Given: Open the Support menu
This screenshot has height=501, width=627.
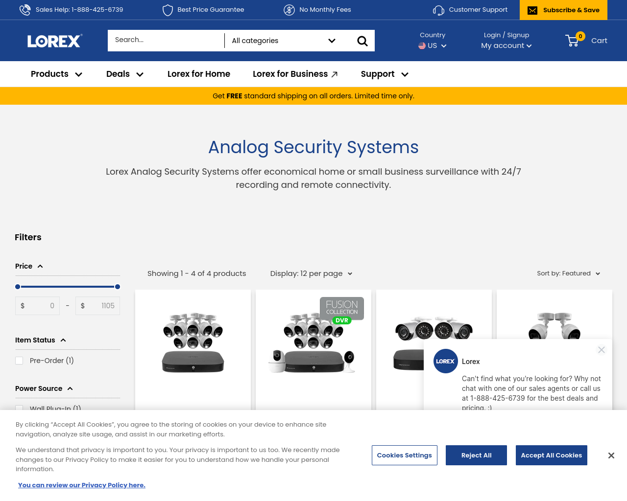Looking at the screenshot, I should (385, 74).
